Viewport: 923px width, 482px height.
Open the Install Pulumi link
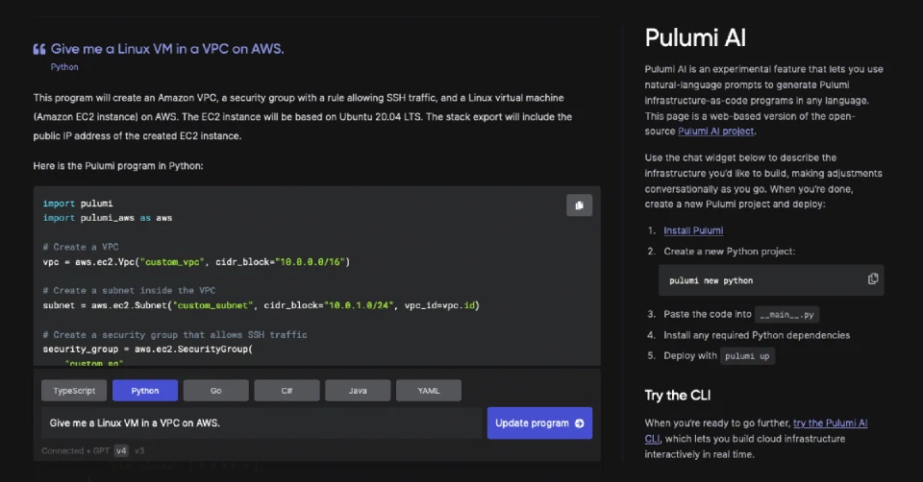pos(693,230)
